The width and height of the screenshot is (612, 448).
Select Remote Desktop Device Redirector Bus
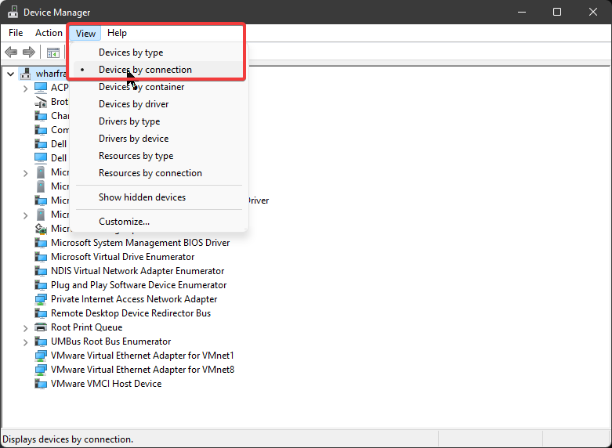coord(131,313)
